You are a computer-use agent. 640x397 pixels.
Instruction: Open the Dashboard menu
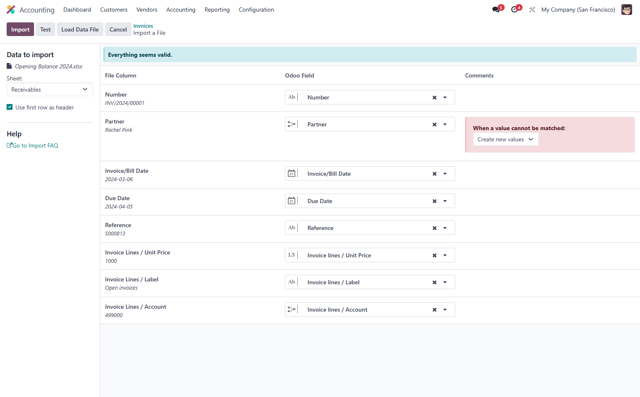[x=77, y=10]
